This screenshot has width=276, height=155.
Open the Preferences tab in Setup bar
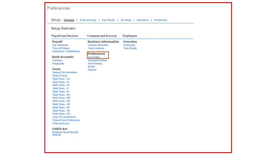[x=160, y=20]
